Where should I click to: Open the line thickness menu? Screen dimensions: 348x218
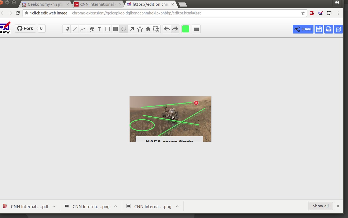[x=196, y=29]
